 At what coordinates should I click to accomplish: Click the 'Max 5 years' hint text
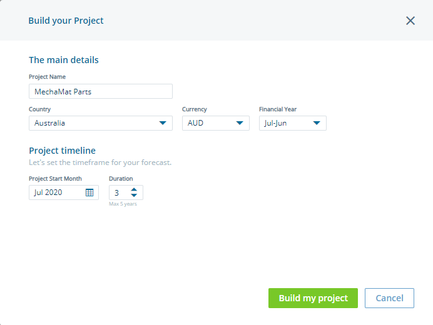pyautogui.click(x=123, y=204)
